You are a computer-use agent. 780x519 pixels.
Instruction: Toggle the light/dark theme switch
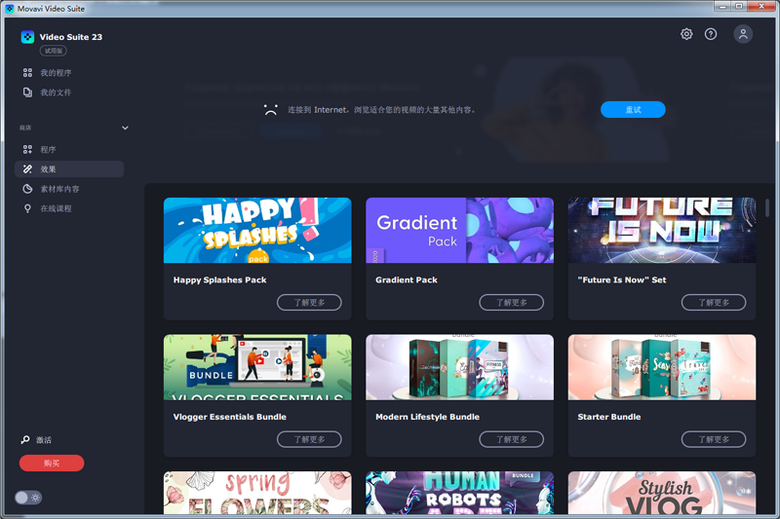(x=28, y=498)
